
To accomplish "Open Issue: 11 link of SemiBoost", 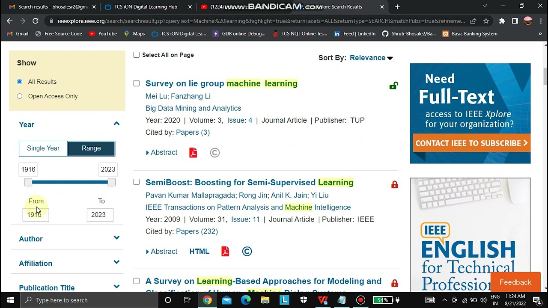I will pyautogui.click(x=245, y=219).
